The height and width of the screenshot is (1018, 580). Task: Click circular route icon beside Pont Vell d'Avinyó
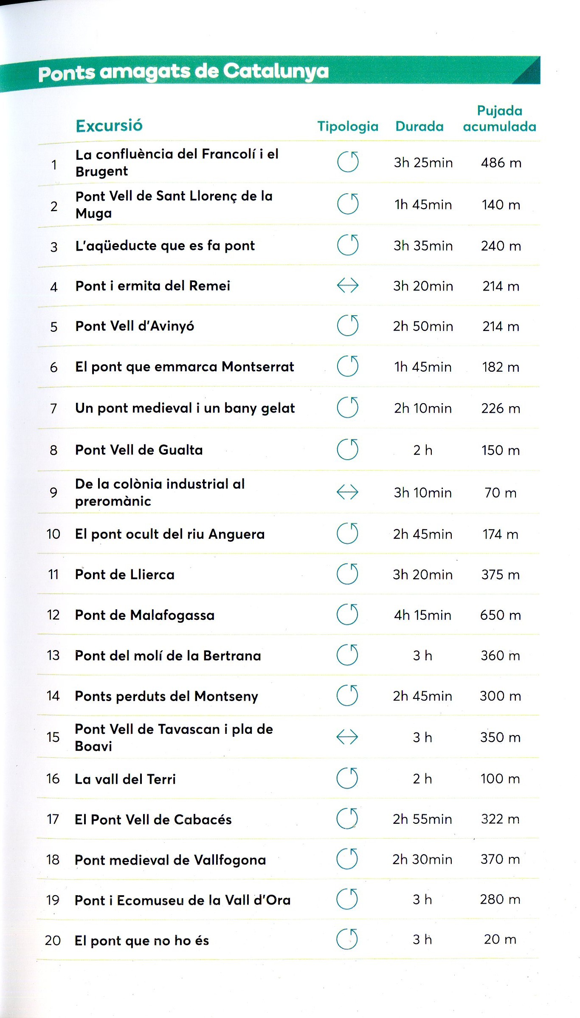(x=348, y=326)
